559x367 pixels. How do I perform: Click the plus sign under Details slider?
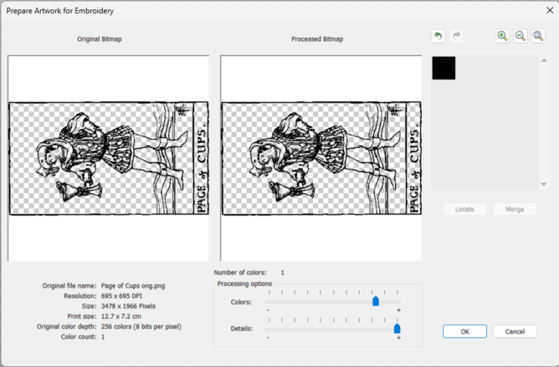399,337
